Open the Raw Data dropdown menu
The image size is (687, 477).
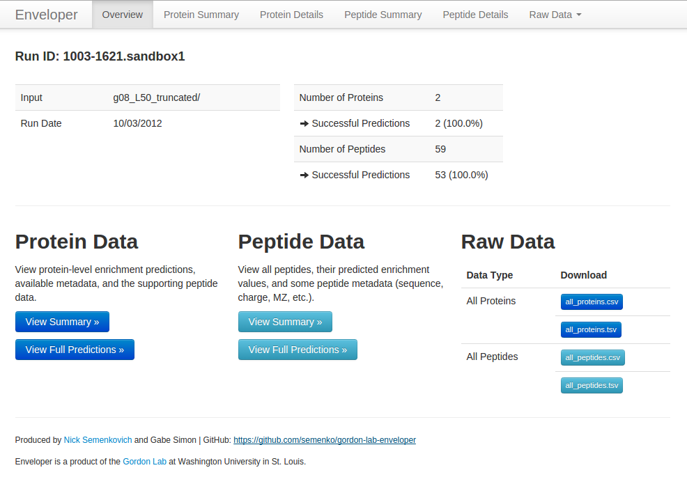tap(555, 15)
